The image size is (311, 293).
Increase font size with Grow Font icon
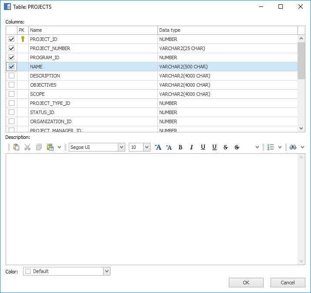(x=158, y=147)
